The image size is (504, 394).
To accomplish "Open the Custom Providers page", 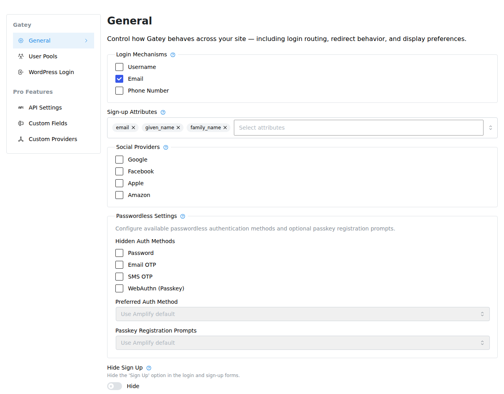I will coord(54,139).
